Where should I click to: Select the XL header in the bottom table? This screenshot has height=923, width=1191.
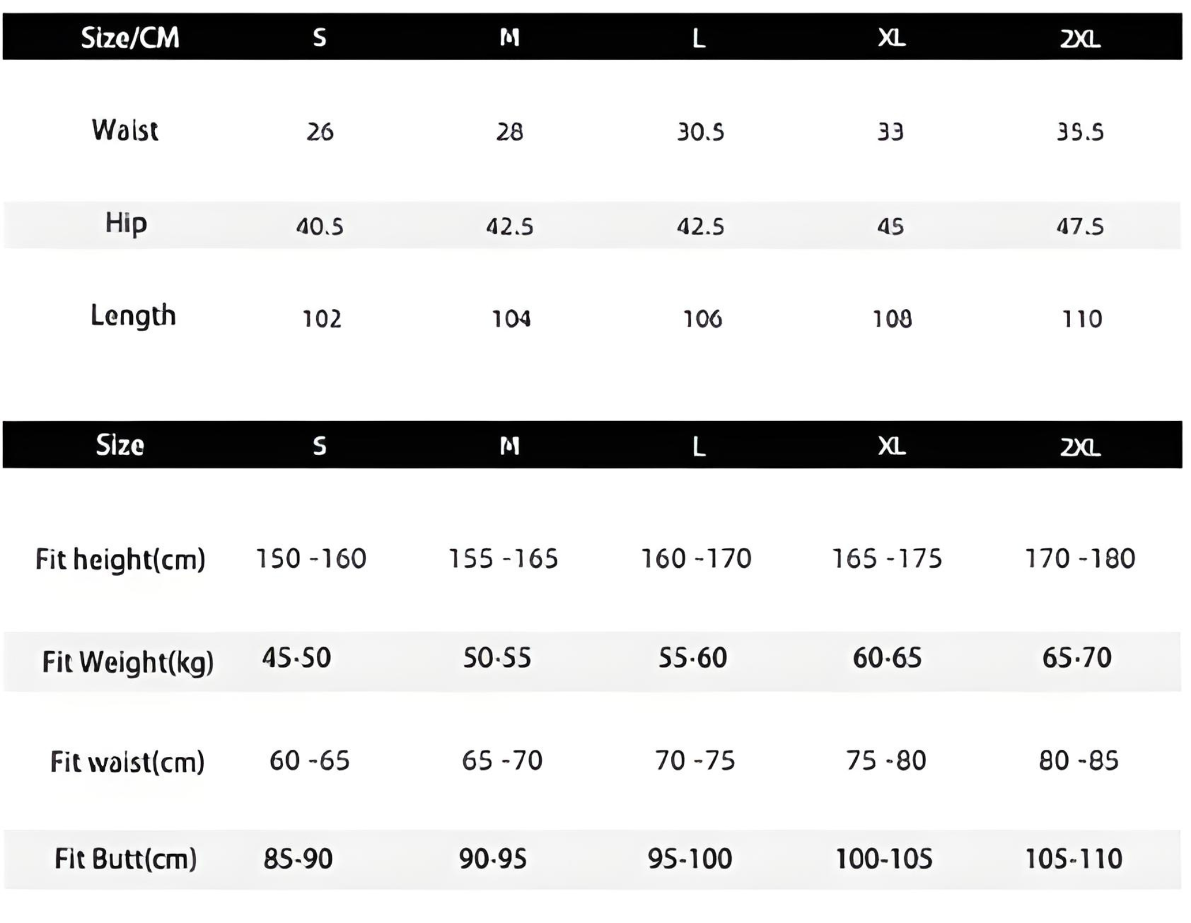tap(891, 446)
